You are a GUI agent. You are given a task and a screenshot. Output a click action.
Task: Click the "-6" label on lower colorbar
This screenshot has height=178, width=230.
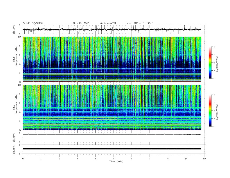click(214, 119)
